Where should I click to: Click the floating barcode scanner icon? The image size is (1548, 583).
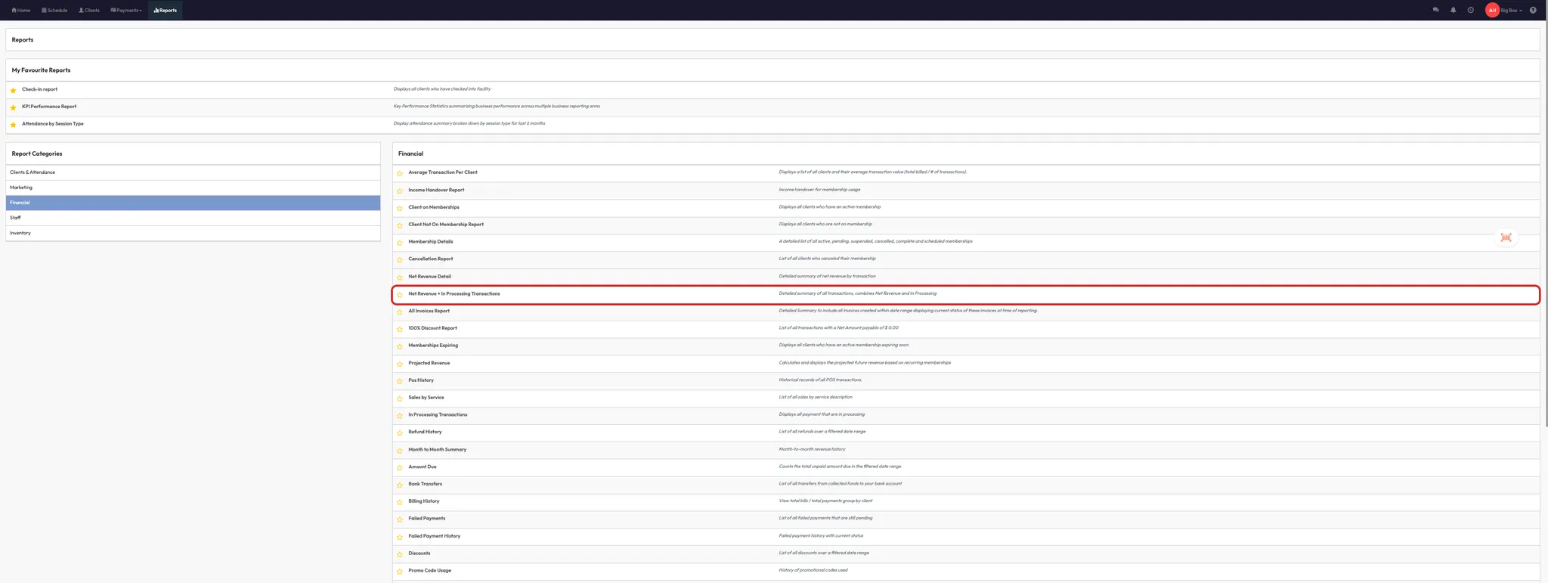click(x=1506, y=237)
